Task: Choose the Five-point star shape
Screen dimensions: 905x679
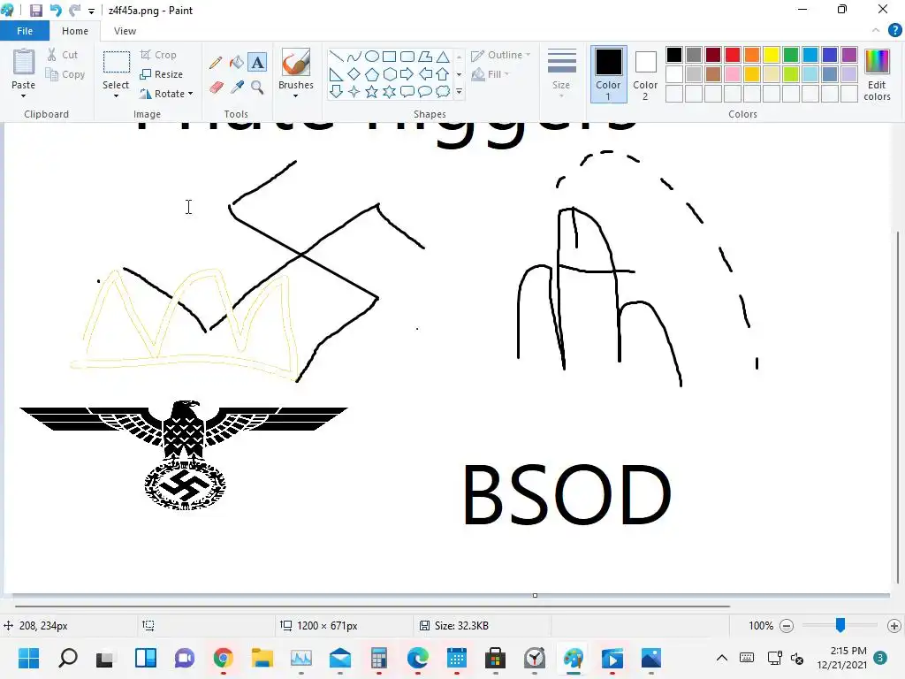Action: [x=372, y=91]
